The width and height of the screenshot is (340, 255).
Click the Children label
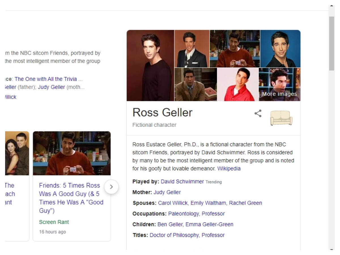pos(144,224)
